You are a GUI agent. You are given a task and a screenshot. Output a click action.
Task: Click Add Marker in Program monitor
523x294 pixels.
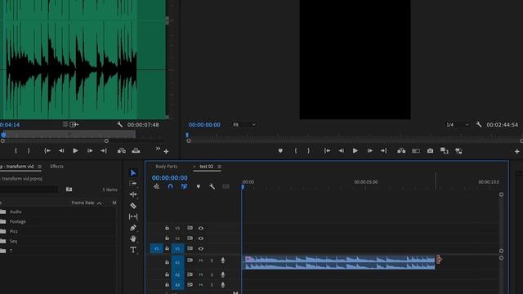(280, 151)
